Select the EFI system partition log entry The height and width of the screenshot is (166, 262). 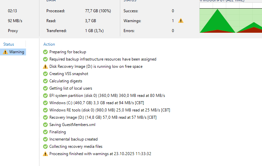(107, 96)
